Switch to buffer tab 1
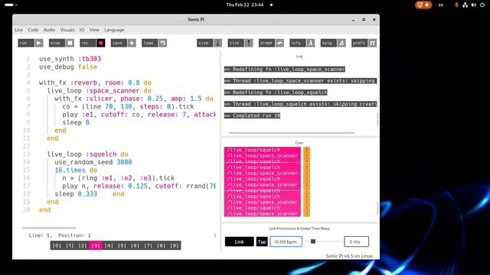The height and width of the screenshot is (275, 490). coord(70,245)
